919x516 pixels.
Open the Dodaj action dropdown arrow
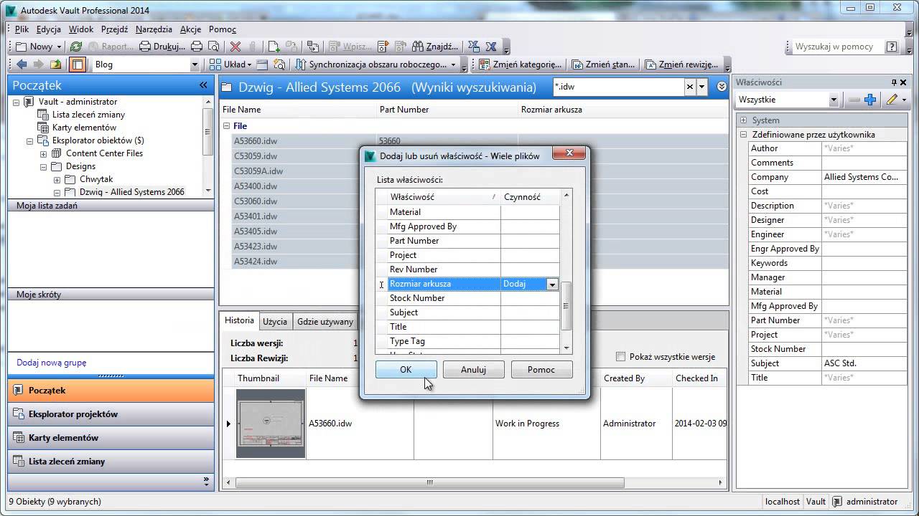(x=552, y=285)
